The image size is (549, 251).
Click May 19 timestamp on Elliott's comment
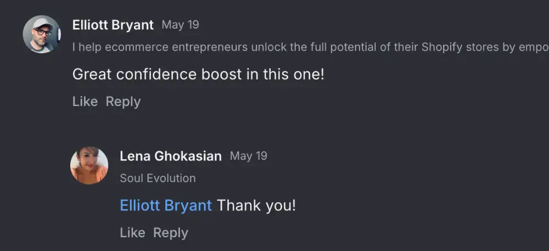pyautogui.click(x=180, y=25)
